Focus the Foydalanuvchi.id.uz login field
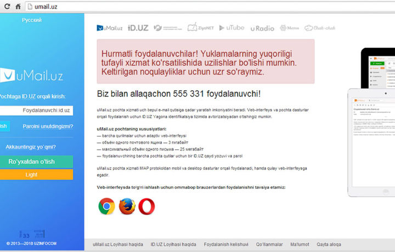Screen dimensions: 395x252 [37, 111]
